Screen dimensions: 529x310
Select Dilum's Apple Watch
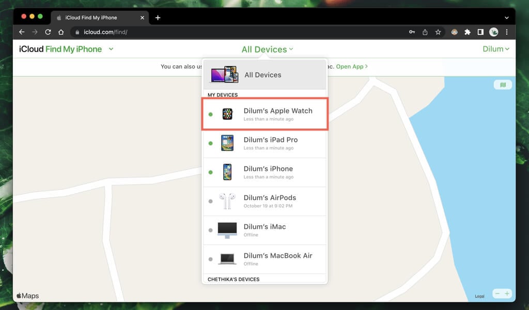(x=264, y=114)
